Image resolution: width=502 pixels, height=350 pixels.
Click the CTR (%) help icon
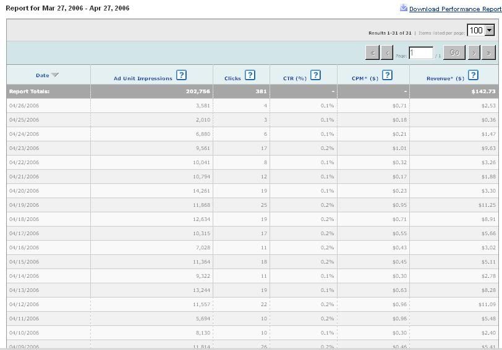pyautogui.click(x=315, y=75)
